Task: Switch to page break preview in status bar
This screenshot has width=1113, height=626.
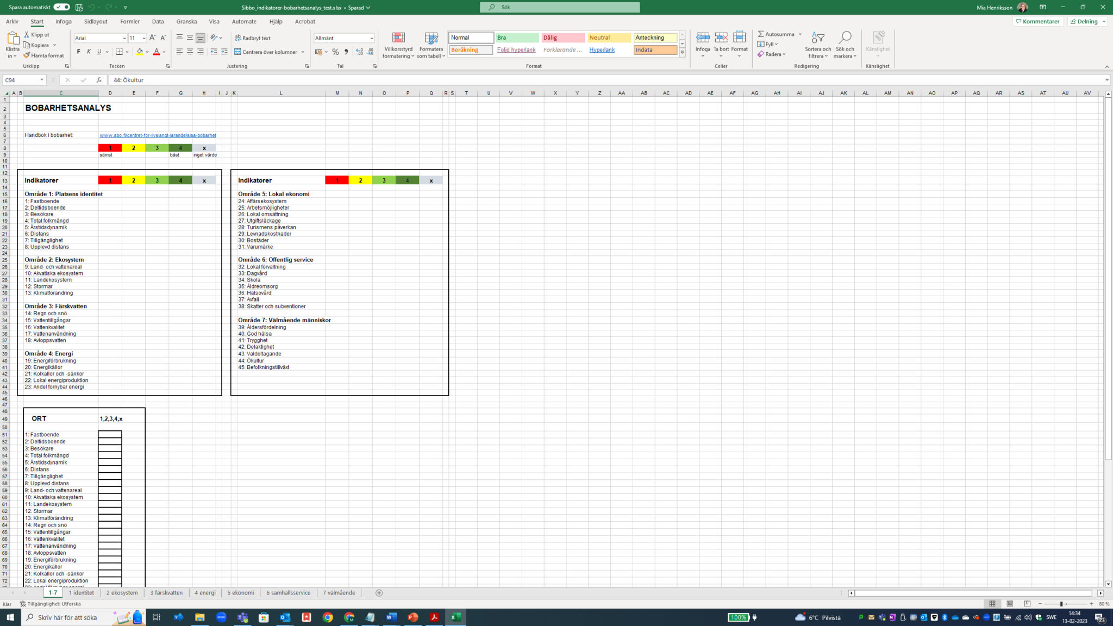Action: click(1027, 604)
